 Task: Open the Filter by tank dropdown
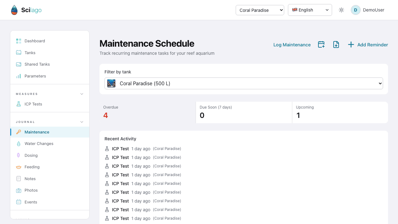pyautogui.click(x=244, y=83)
